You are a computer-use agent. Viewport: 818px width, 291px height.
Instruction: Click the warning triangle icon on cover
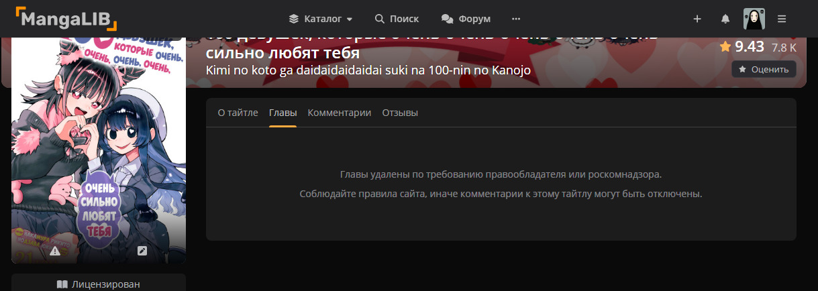55,251
